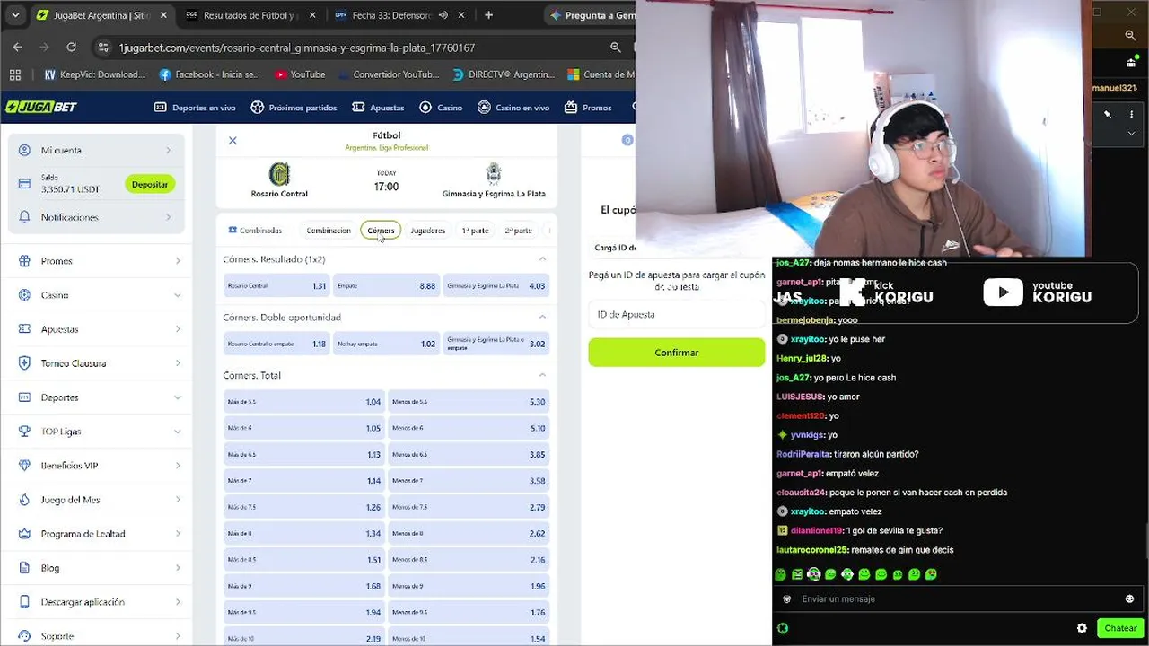The width and height of the screenshot is (1149, 646).
Task: Reload the JugaBet page
Action: (72, 48)
